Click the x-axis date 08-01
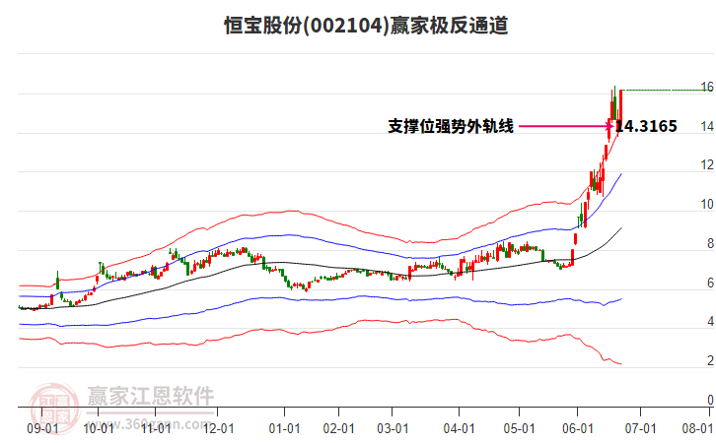Image resolution: width=716 pixels, height=443 pixels. point(697,428)
